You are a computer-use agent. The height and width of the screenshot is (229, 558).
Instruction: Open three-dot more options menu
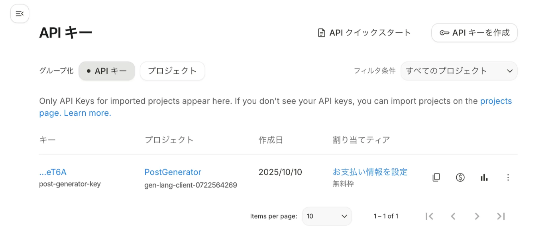click(508, 178)
